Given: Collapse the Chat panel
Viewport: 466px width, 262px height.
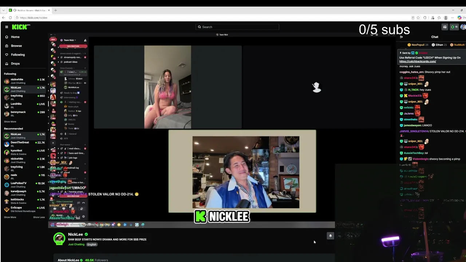Looking at the screenshot, I should pos(401,37).
